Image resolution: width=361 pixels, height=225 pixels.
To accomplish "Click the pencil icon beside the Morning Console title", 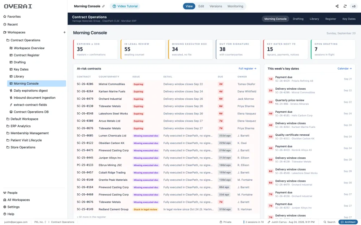I will pyautogui.click(x=103, y=6).
